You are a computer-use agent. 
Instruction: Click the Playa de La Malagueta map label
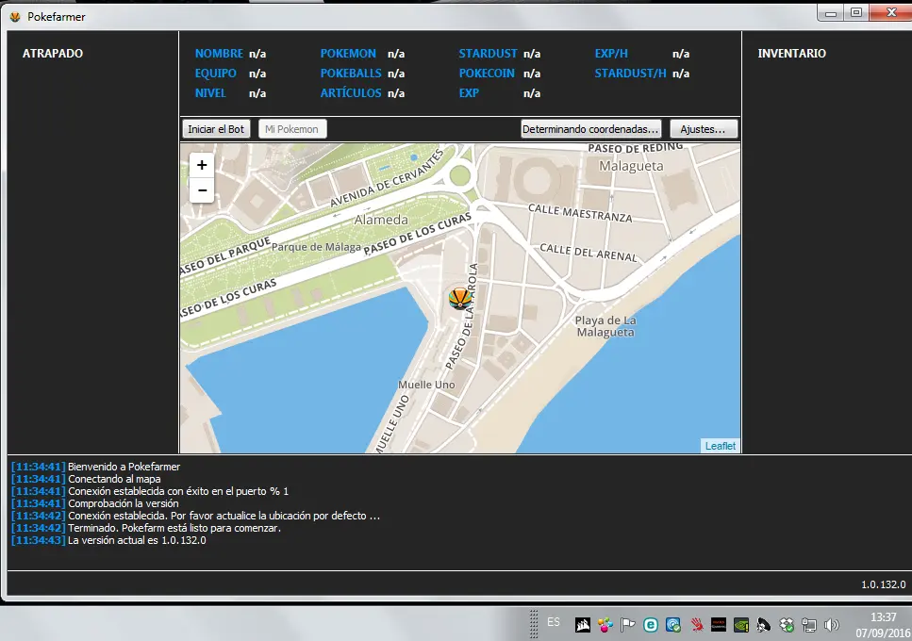tap(605, 326)
